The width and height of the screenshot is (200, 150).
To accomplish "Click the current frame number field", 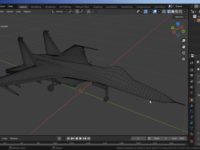I will coord(138,138).
